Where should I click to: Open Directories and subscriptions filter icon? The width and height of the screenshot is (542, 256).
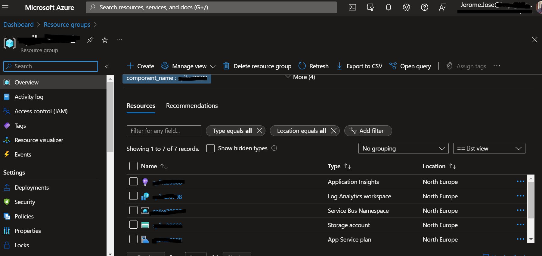coord(370,7)
